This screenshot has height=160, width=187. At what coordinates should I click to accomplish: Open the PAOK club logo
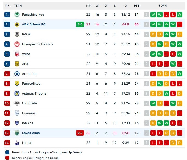[17, 34]
